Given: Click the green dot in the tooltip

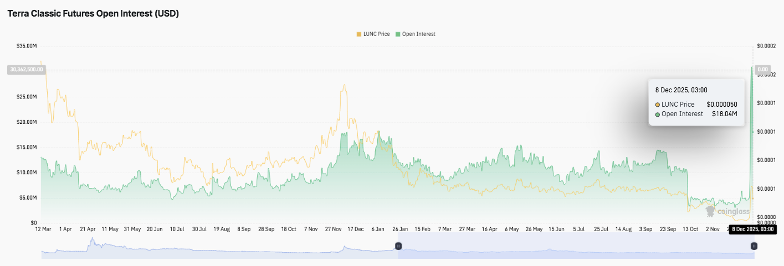Looking at the screenshot, I should pyautogui.click(x=658, y=114).
